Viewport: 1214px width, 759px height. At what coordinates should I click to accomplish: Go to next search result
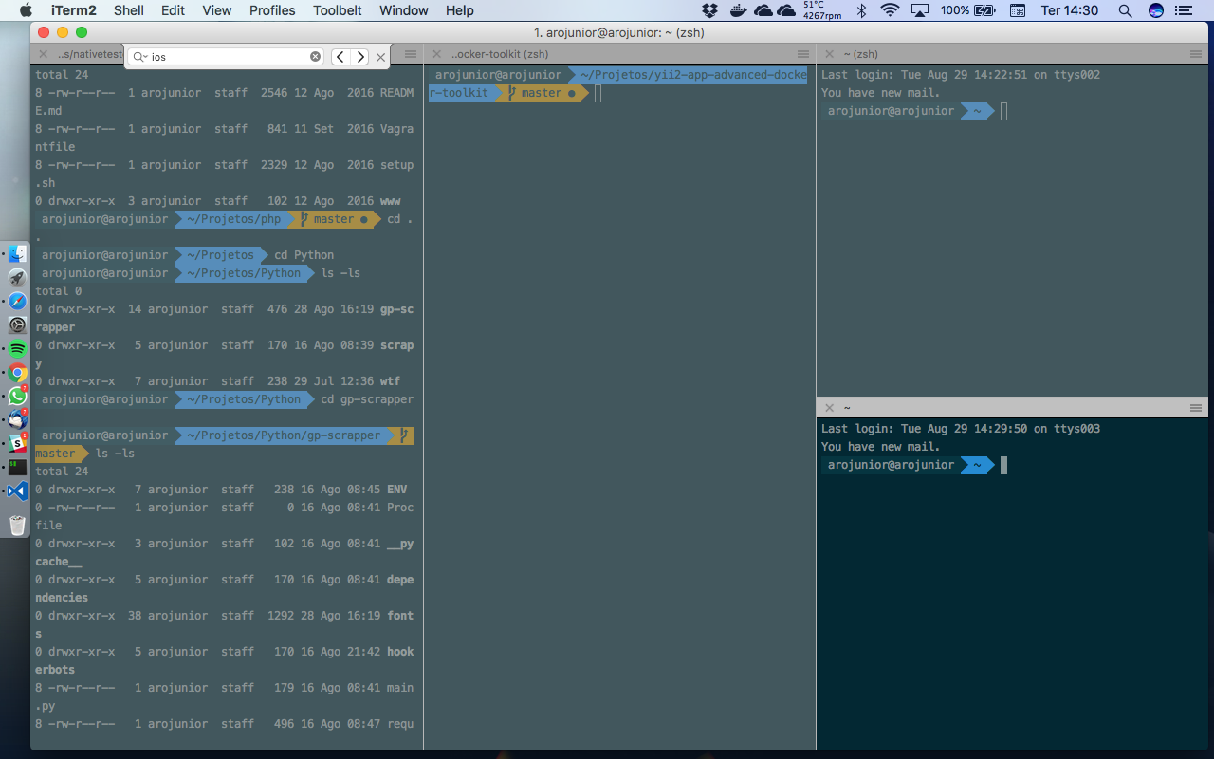[359, 57]
